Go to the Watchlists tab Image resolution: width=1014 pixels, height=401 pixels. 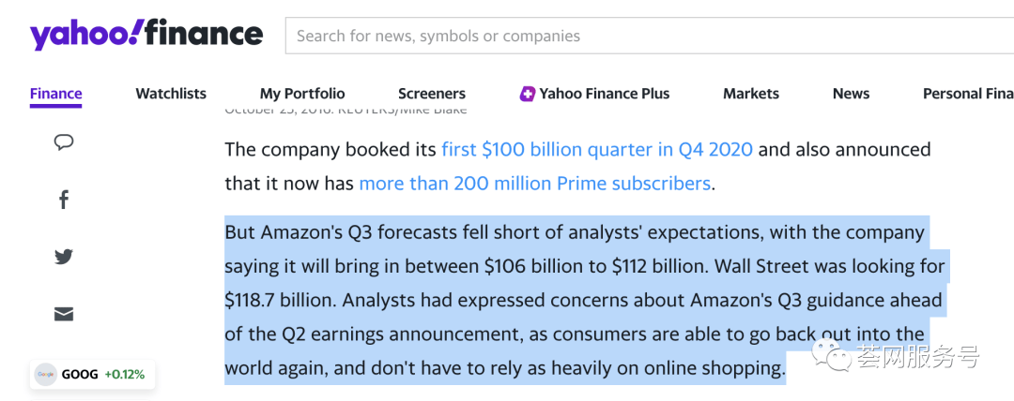tap(171, 94)
